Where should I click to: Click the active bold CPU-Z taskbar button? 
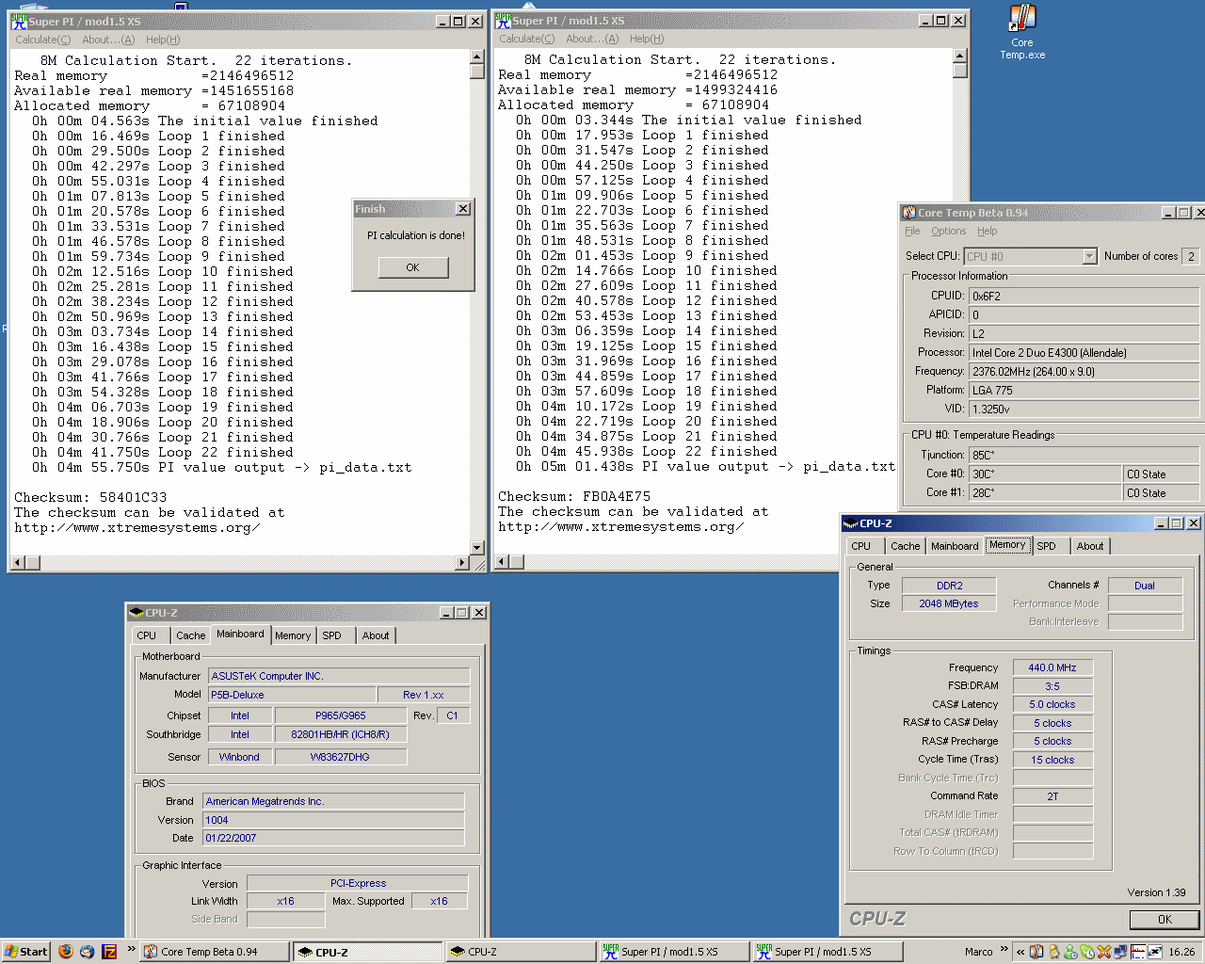point(367,952)
